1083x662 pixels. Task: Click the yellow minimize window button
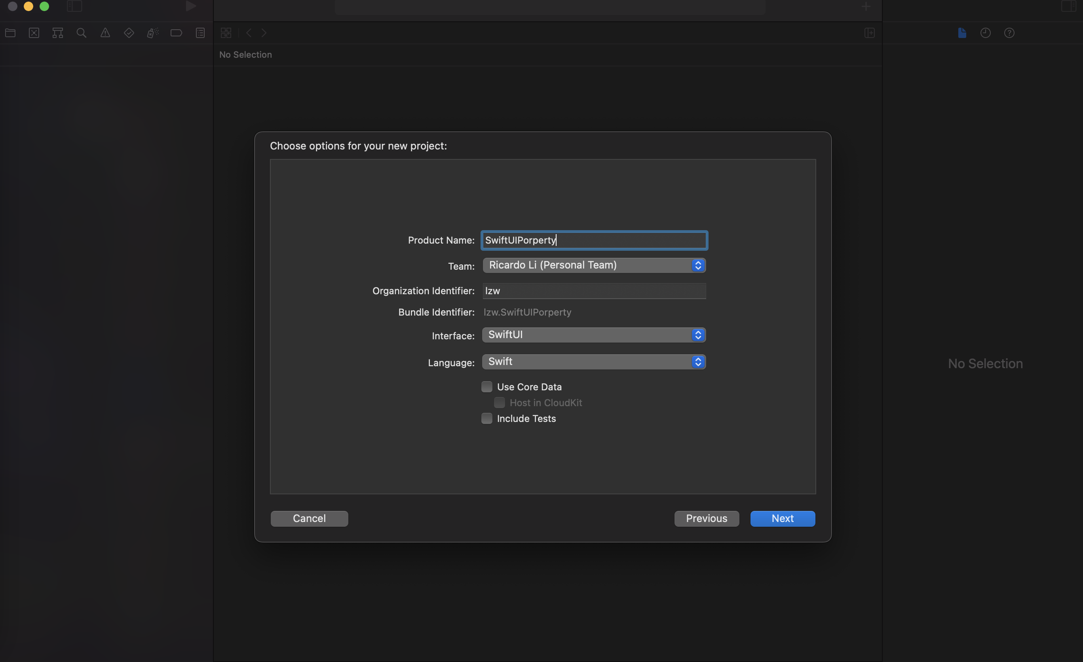click(28, 6)
